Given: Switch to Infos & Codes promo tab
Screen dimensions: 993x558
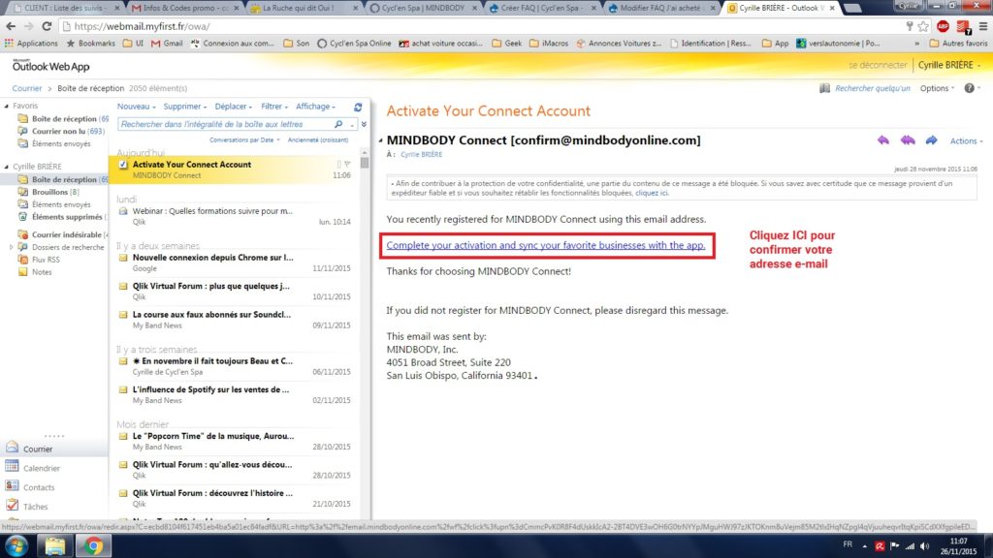Looking at the screenshot, I should (185, 8).
